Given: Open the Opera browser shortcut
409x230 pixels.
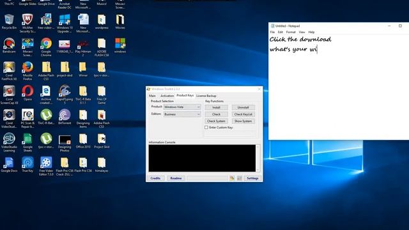Looking at the screenshot, I should pyautogui.click(x=27, y=93).
